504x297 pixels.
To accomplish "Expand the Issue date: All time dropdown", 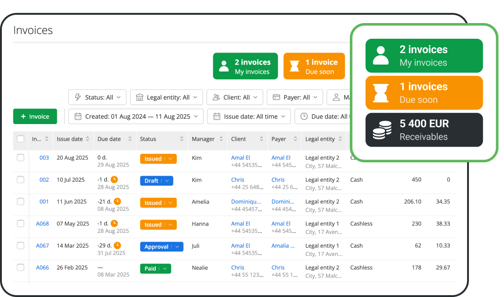I will [248, 116].
